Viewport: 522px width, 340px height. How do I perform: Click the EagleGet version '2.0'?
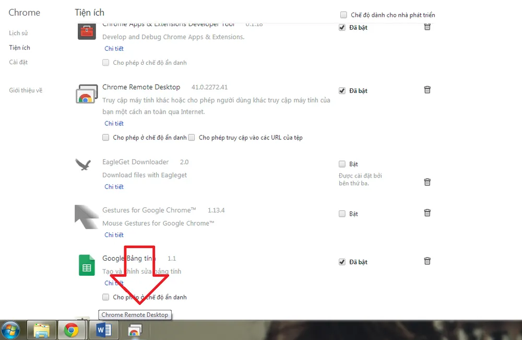tap(184, 162)
